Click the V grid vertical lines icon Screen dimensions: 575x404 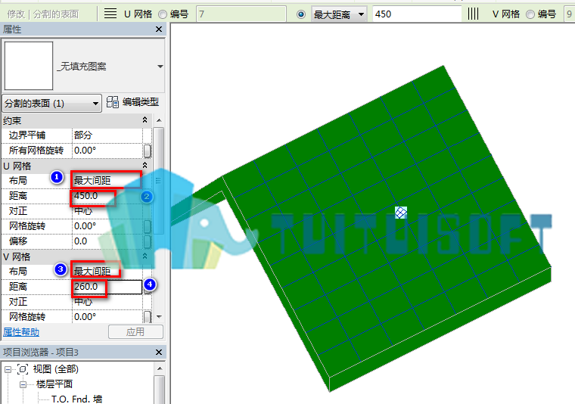point(473,14)
